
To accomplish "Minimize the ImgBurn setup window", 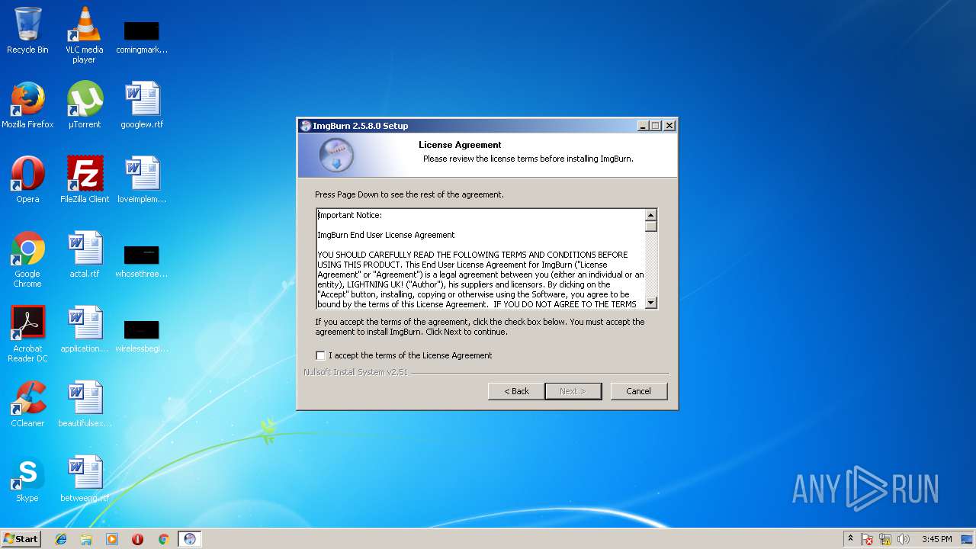I will (x=642, y=126).
